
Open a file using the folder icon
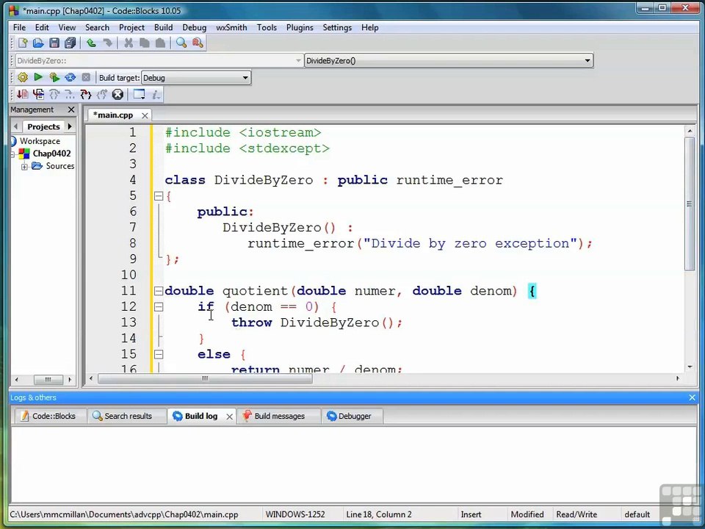click(38, 43)
